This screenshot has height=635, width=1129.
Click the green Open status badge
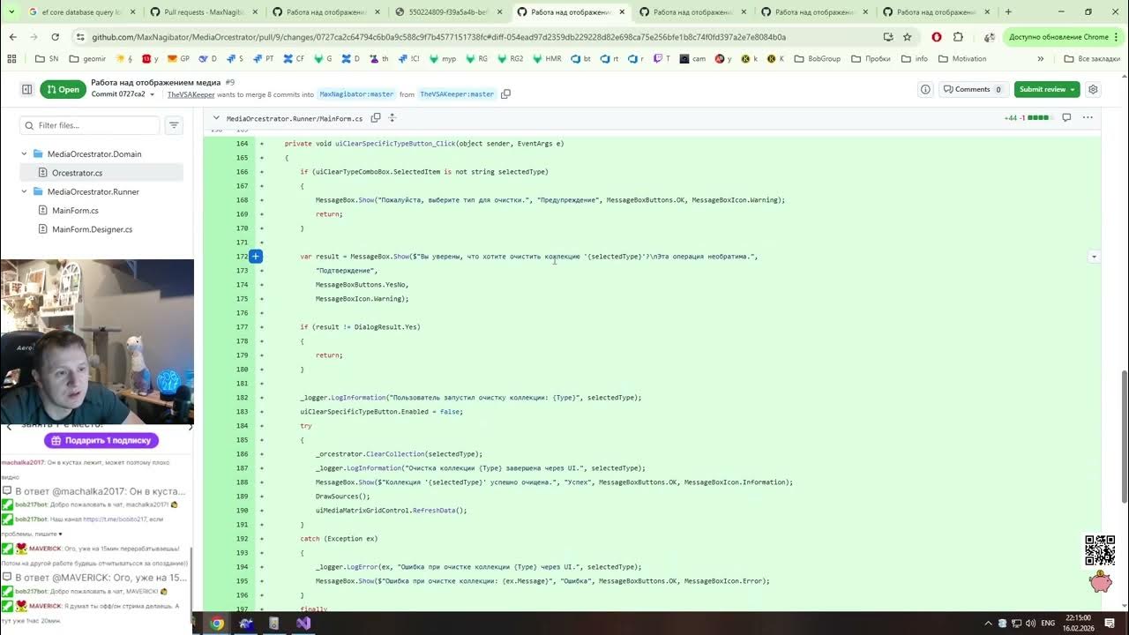click(x=62, y=89)
